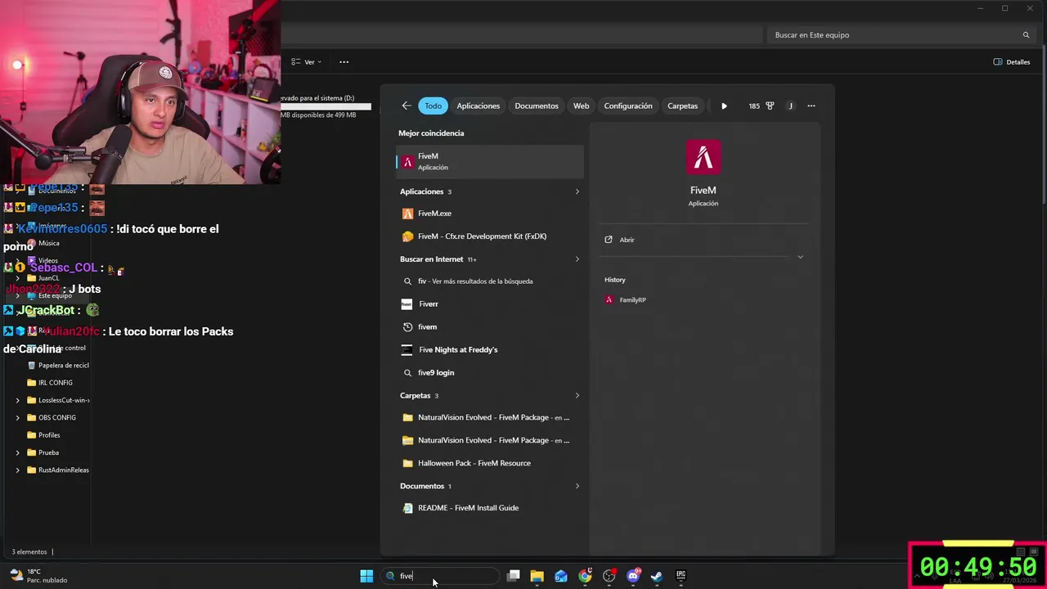The width and height of the screenshot is (1047, 589).
Task: Click the README document icon
Action: click(407, 508)
